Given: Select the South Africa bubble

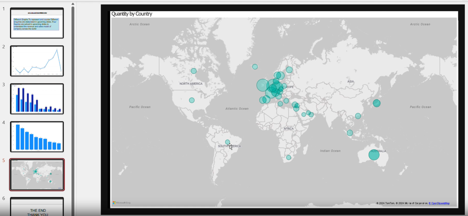Looking at the screenshot, I should pos(289,157).
